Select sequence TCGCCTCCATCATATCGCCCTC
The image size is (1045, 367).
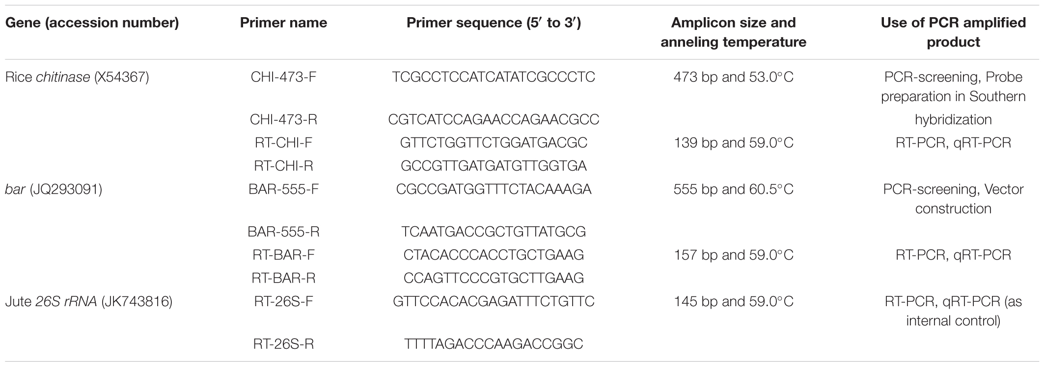[x=494, y=77]
